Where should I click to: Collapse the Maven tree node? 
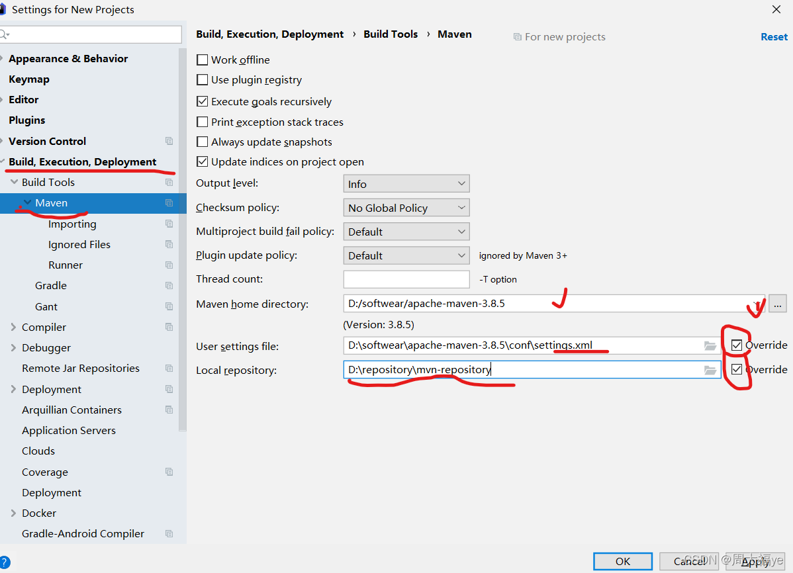(x=27, y=202)
